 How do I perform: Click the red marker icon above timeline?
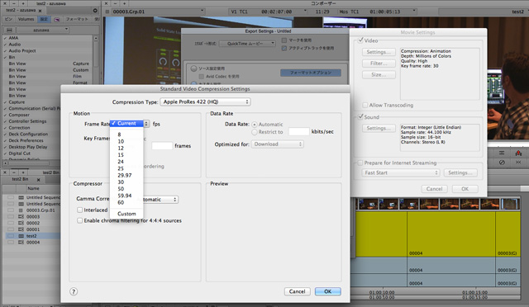518,153
